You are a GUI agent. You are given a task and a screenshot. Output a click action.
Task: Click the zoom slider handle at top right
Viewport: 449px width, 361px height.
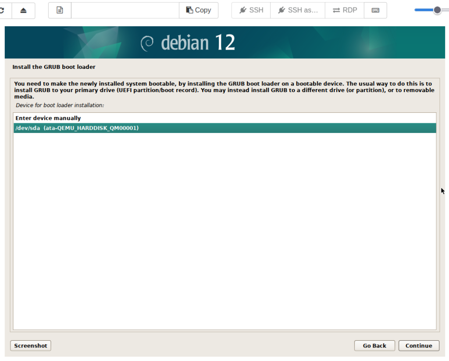click(x=437, y=10)
